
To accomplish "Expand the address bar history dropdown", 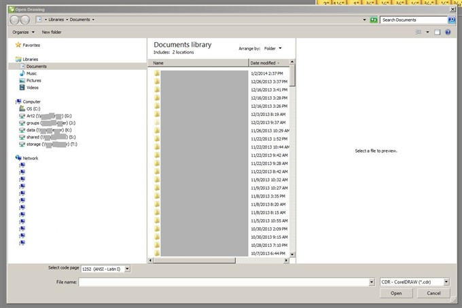I will point(364,20).
